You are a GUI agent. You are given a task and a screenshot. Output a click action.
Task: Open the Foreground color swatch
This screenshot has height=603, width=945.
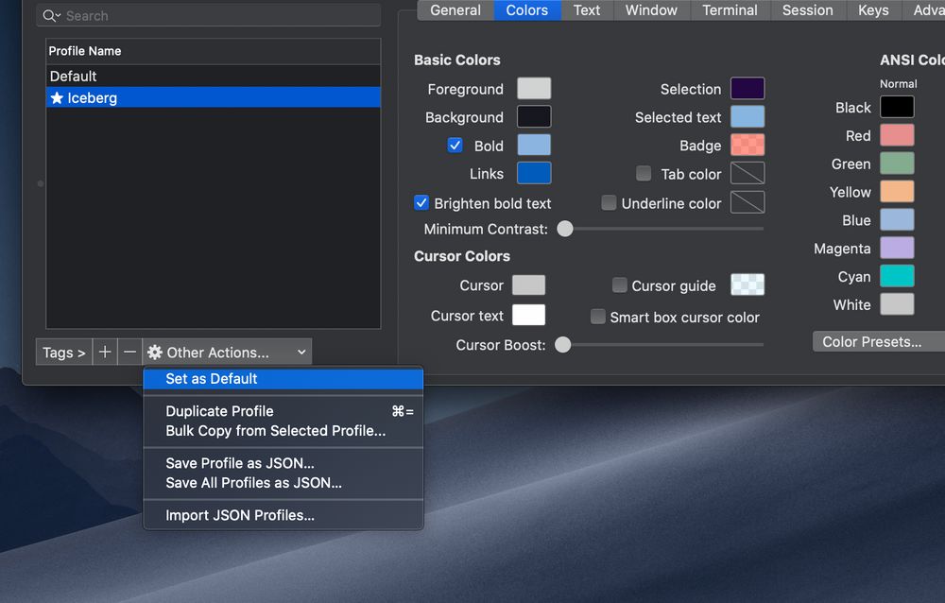pyautogui.click(x=534, y=89)
